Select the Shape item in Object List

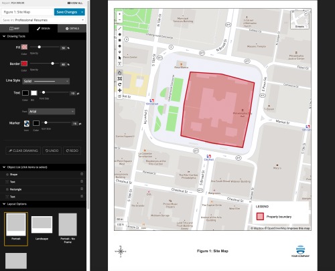pos(13,174)
